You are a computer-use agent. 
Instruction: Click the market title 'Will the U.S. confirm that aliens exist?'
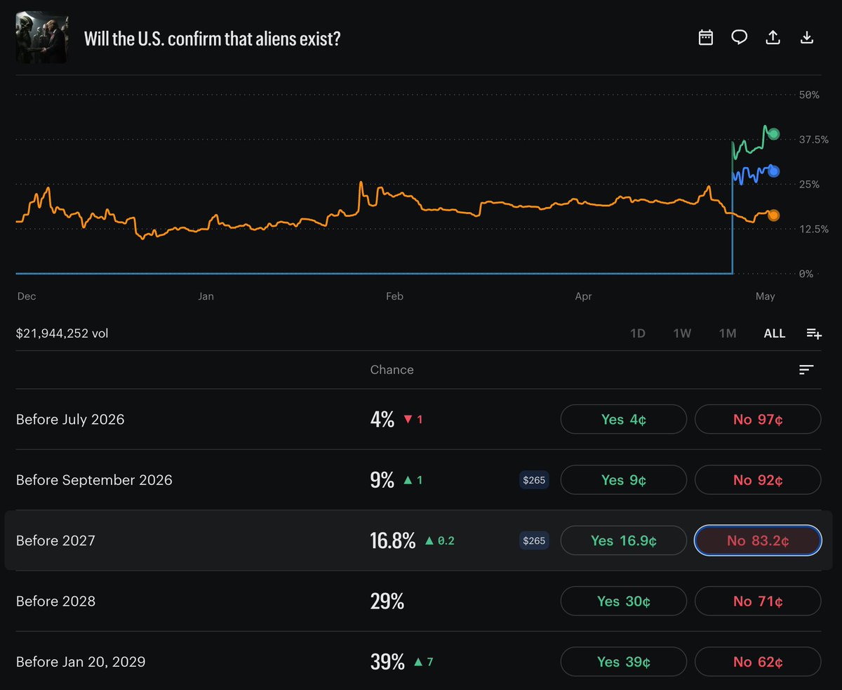pos(213,38)
